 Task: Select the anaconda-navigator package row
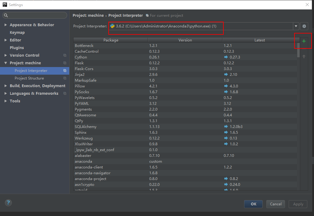pos(185,173)
